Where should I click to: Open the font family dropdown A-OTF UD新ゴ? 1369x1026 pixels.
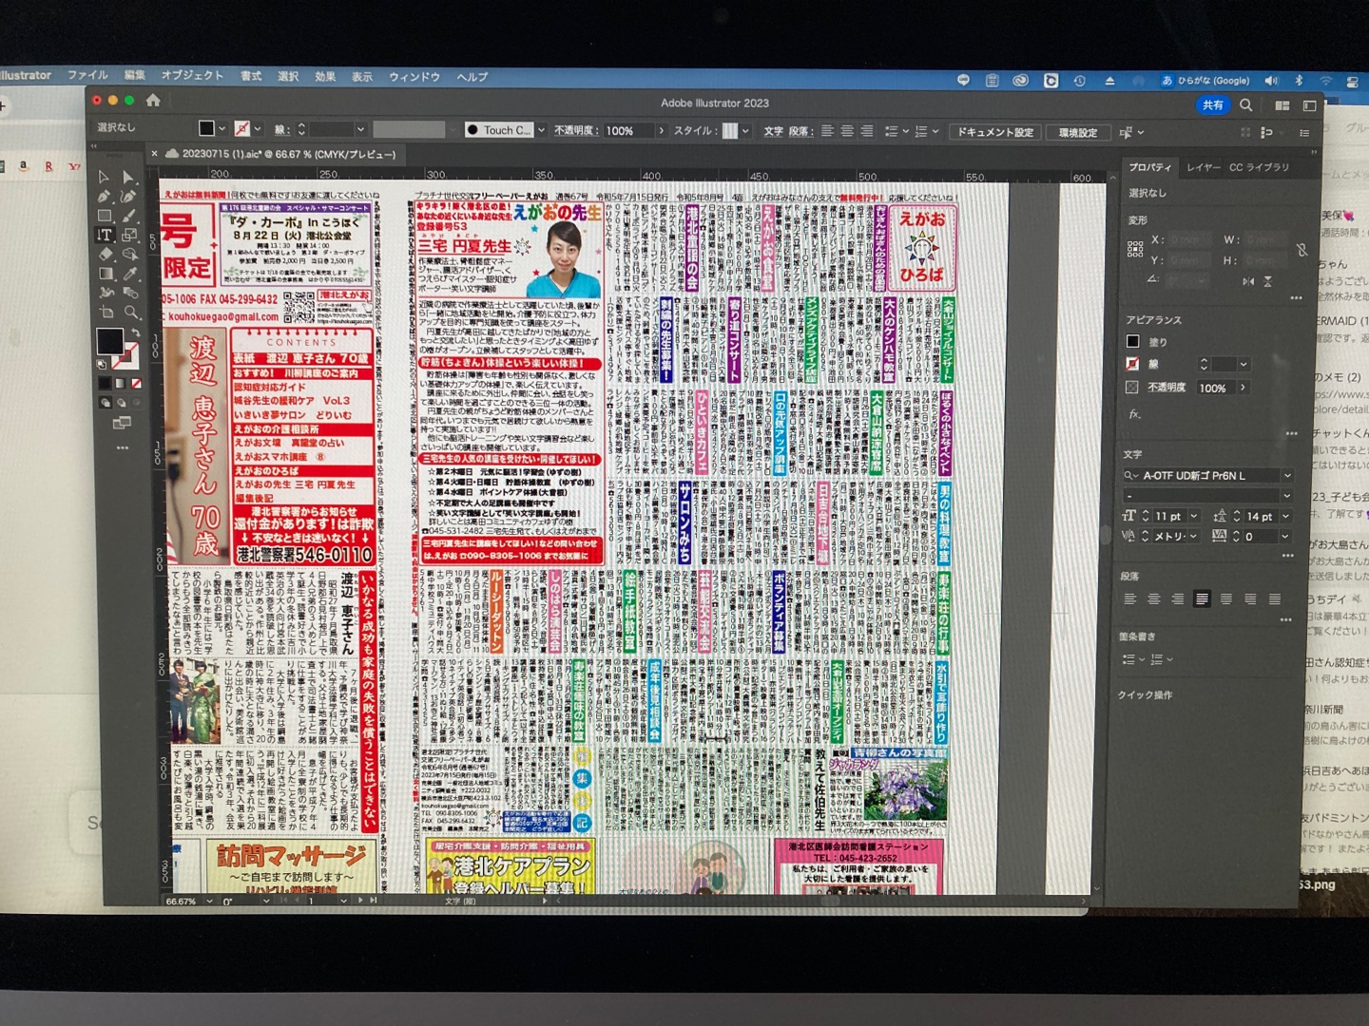[x=1287, y=475]
